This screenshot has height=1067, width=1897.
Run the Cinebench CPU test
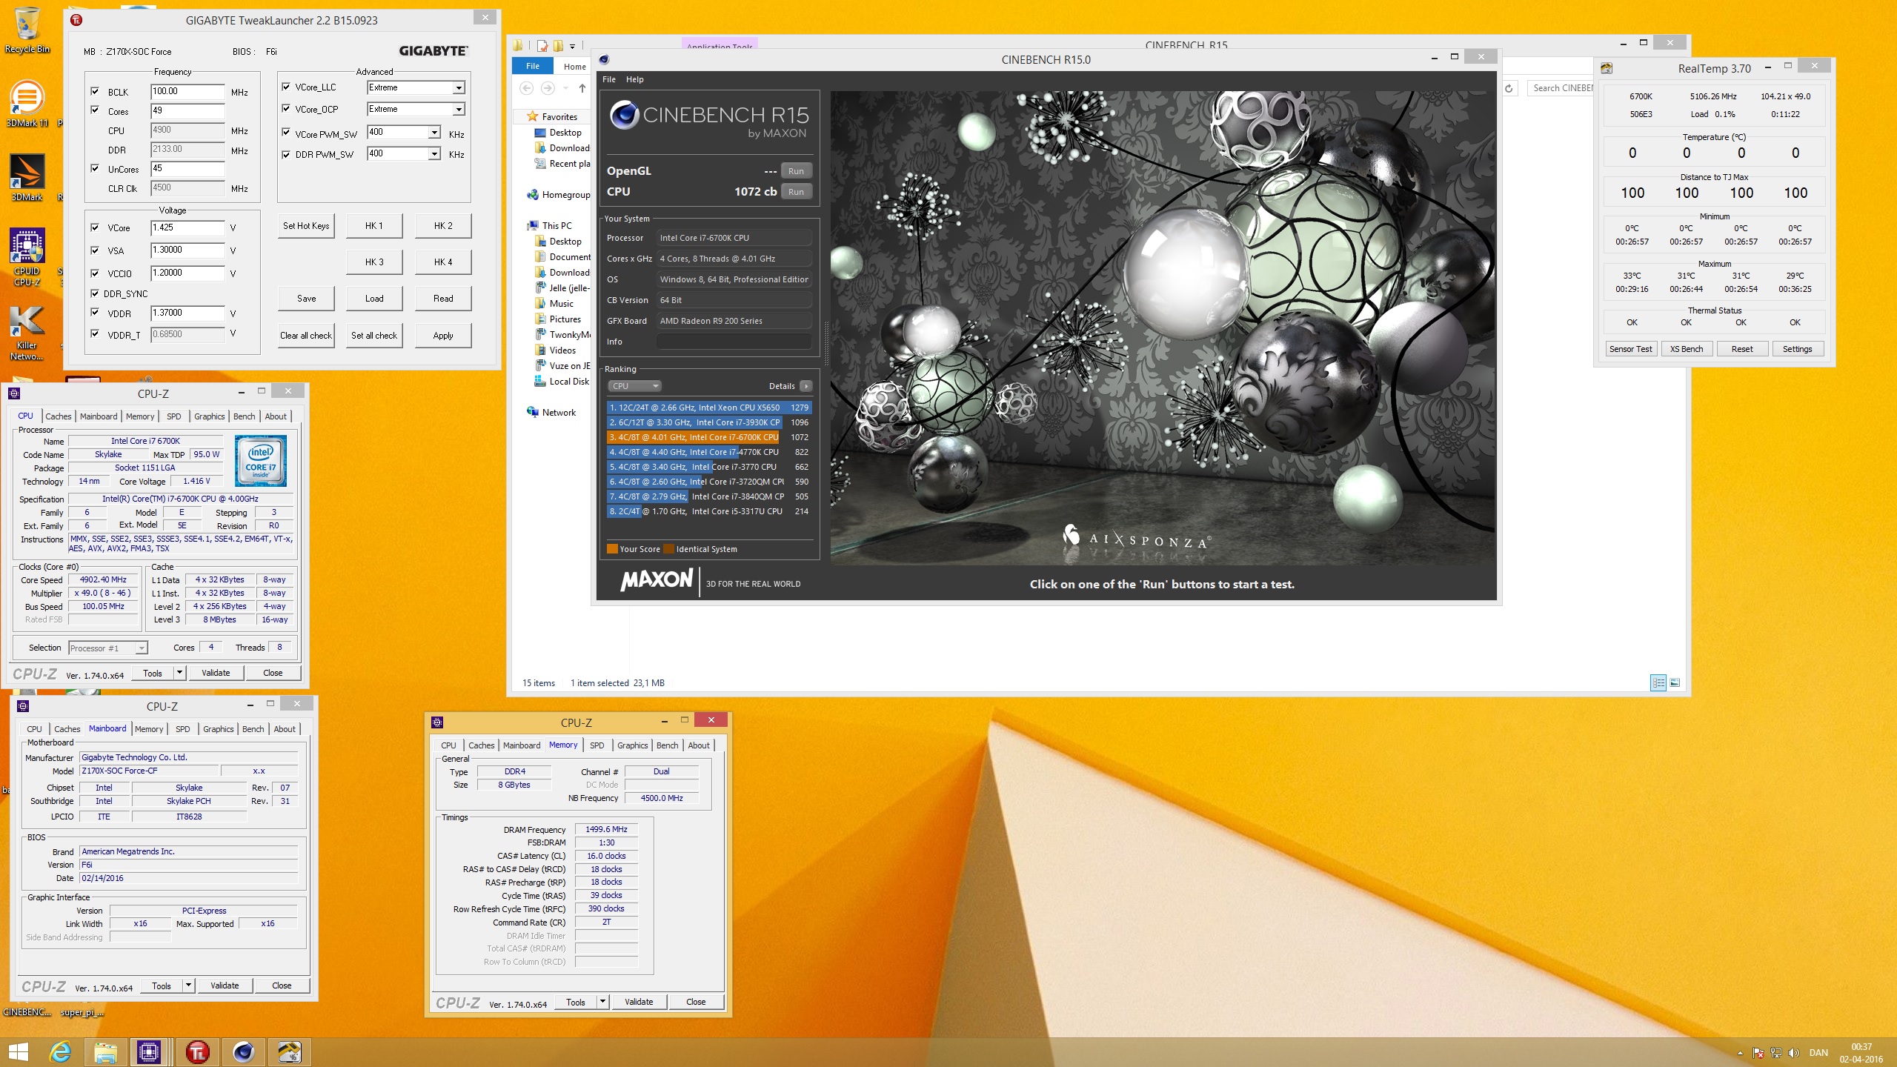point(796,192)
